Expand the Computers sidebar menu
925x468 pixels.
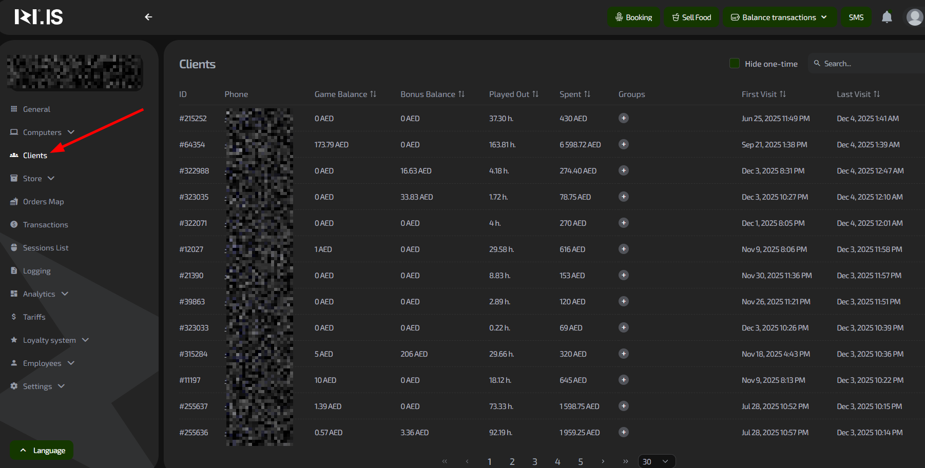pos(42,132)
